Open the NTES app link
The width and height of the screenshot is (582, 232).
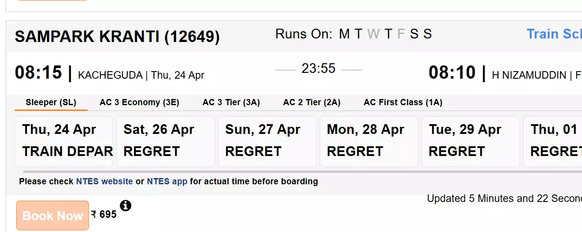tap(167, 181)
